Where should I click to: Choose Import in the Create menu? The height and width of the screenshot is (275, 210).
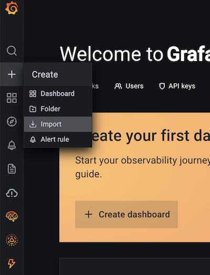[x=58, y=124]
